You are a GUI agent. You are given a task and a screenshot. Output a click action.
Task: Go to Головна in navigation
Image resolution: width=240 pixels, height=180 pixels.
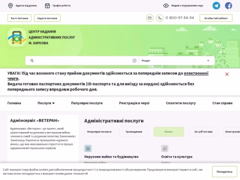(14, 103)
